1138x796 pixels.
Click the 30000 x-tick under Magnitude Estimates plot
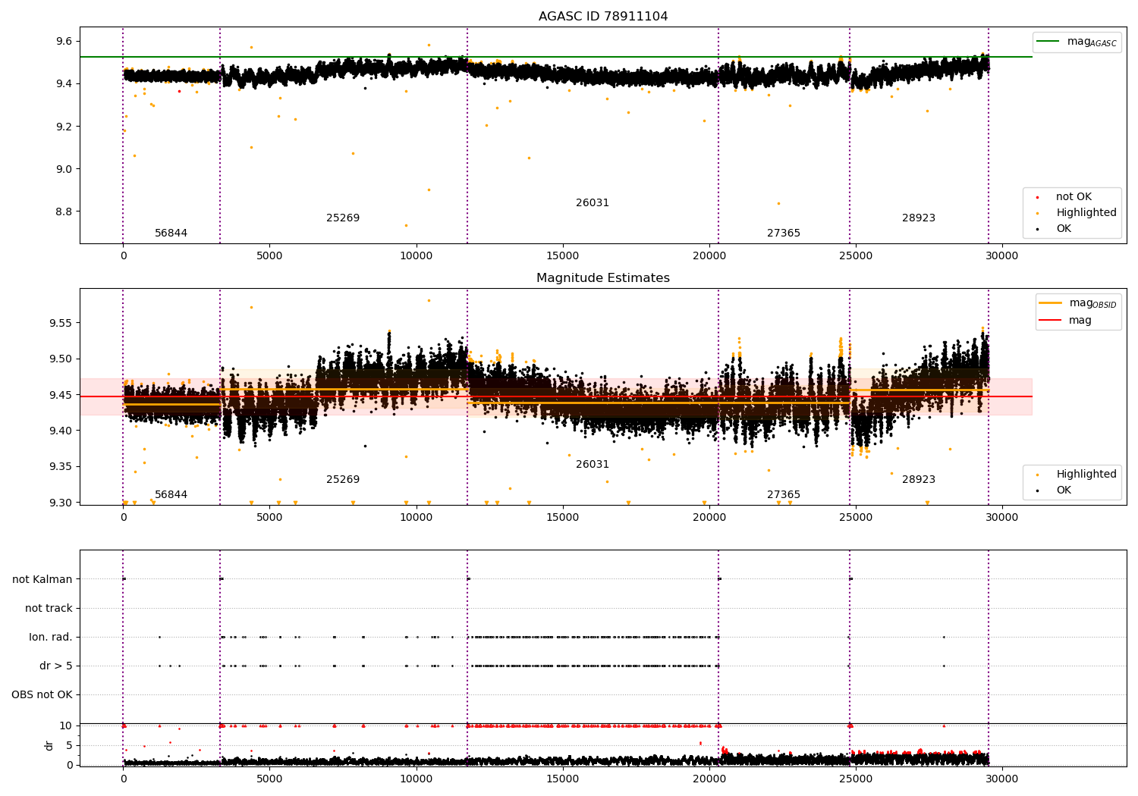tap(1001, 518)
